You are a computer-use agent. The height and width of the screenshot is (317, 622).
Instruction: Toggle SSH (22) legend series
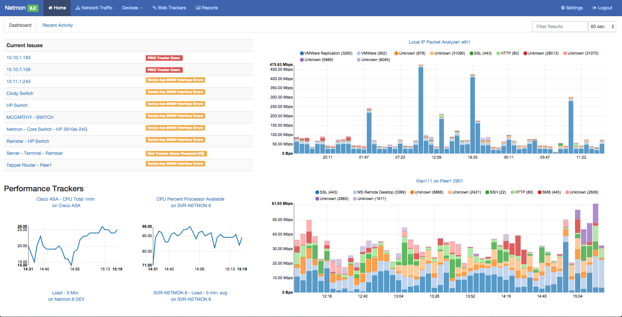click(496, 192)
